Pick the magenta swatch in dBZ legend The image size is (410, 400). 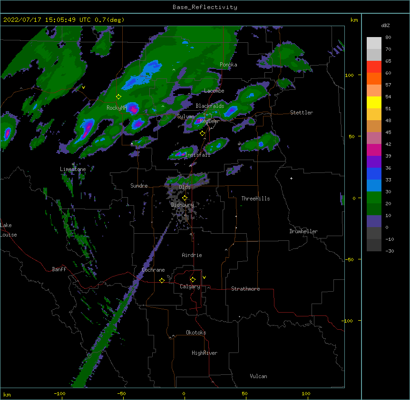[x=374, y=150]
